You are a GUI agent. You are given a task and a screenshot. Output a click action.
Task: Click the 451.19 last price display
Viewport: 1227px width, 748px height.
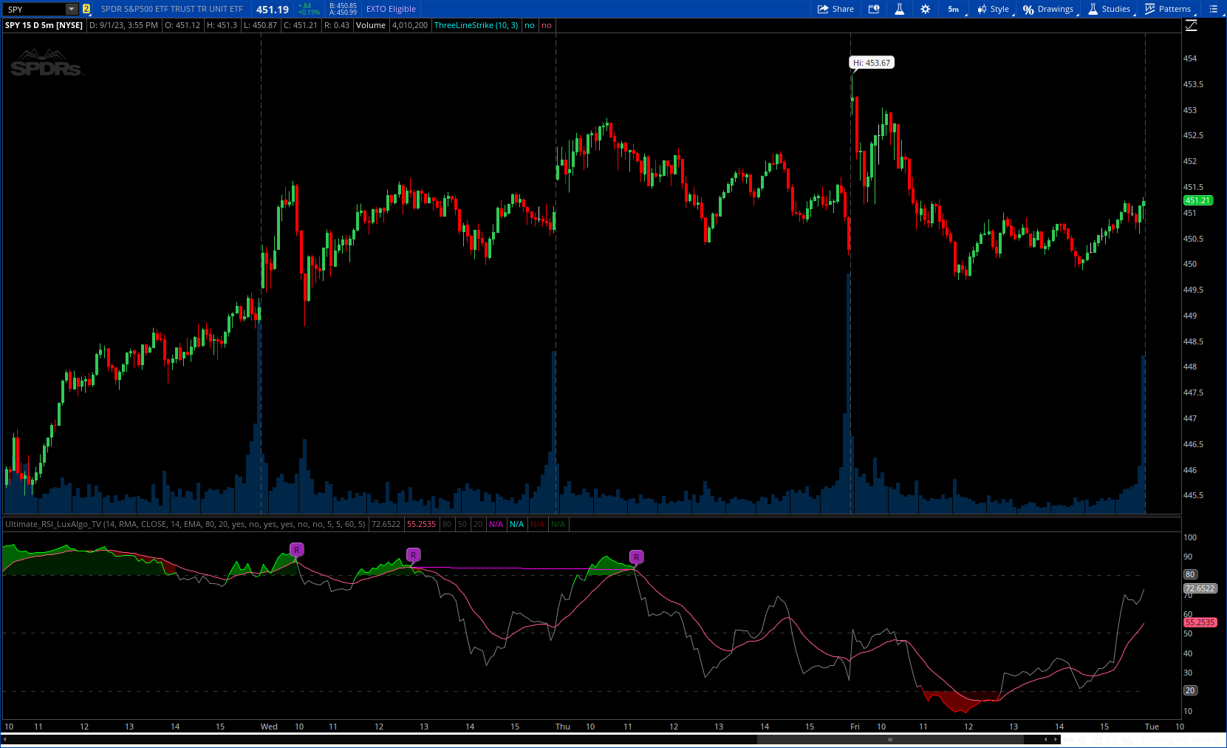pyautogui.click(x=273, y=10)
